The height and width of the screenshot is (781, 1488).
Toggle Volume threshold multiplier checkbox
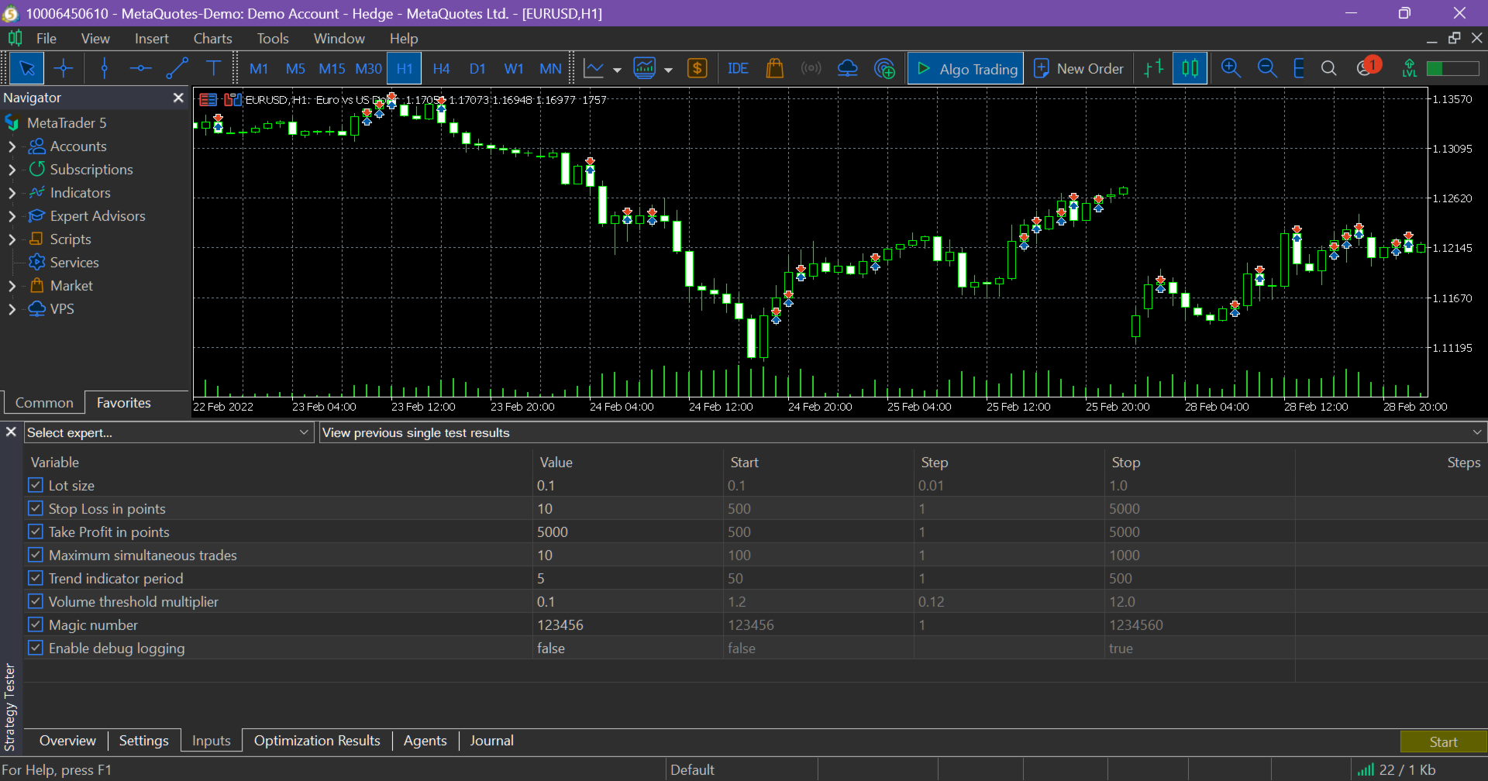coord(36,601)
